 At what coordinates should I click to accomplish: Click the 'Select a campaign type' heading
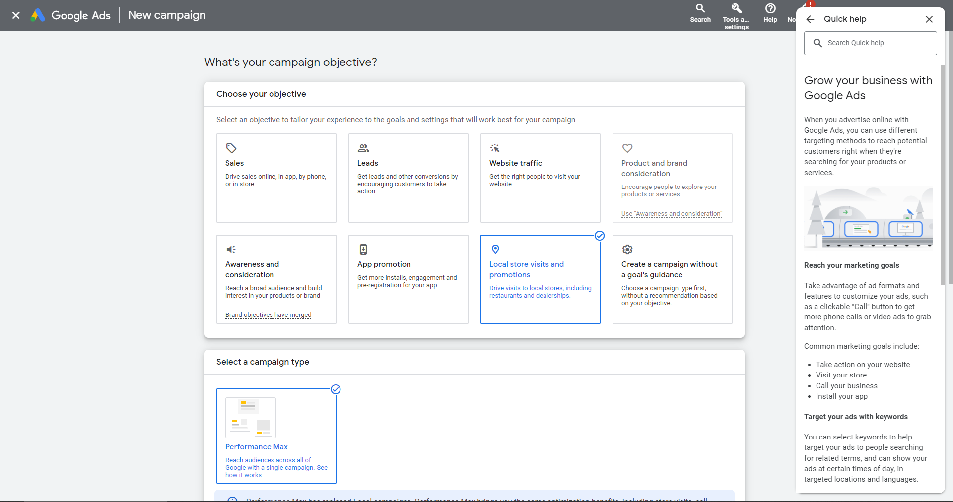click(263, 362)
